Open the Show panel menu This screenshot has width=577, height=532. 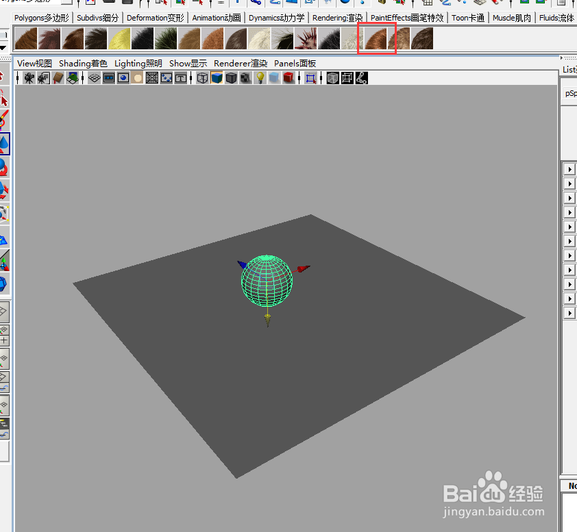point(188,63)
